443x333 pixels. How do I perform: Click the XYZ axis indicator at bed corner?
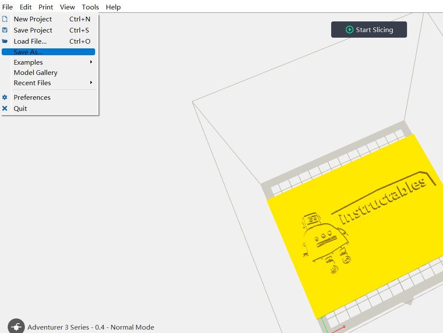tap(333, 325)
